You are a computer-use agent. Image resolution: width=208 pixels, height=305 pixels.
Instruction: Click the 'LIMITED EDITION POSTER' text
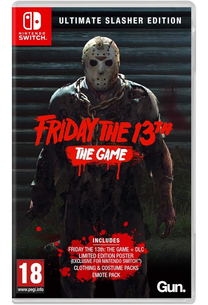pos(106,256)
